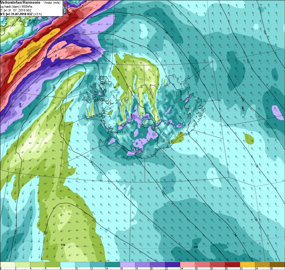Click the 'Vindur (m/s)' label
Screen dimensions: 285x270
pos(52,3)
